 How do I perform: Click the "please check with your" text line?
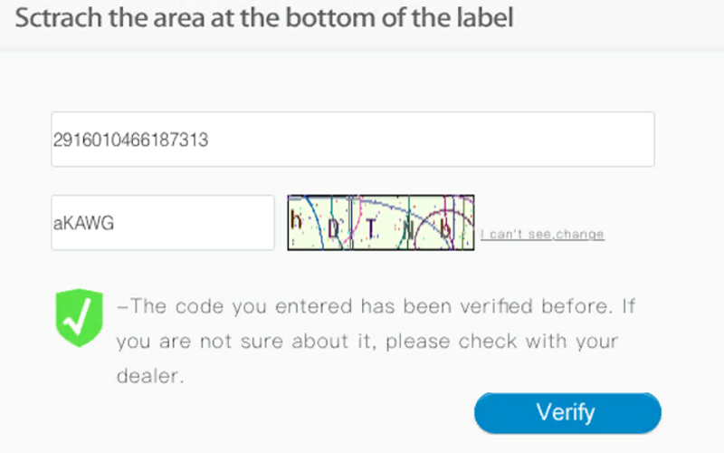coord(502,342)
